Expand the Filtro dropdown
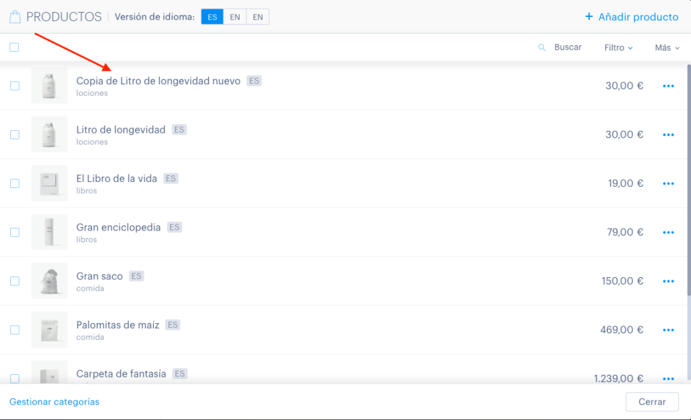Image resolution: width=691 pixels, height=420 pixels. coord(618,48)
